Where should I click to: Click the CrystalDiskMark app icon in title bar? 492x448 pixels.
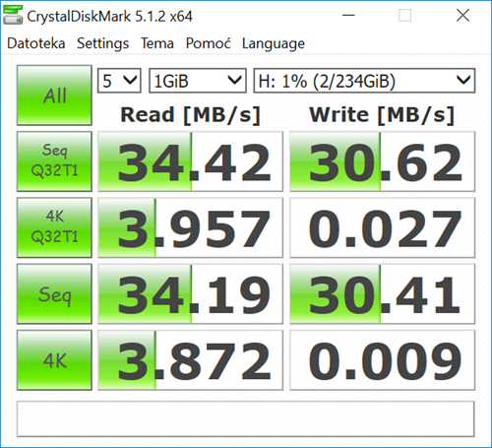click(x=13, y=15)
